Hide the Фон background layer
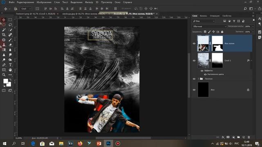The image size is (262, 147). pyautogui.click(x=194, y=90)
